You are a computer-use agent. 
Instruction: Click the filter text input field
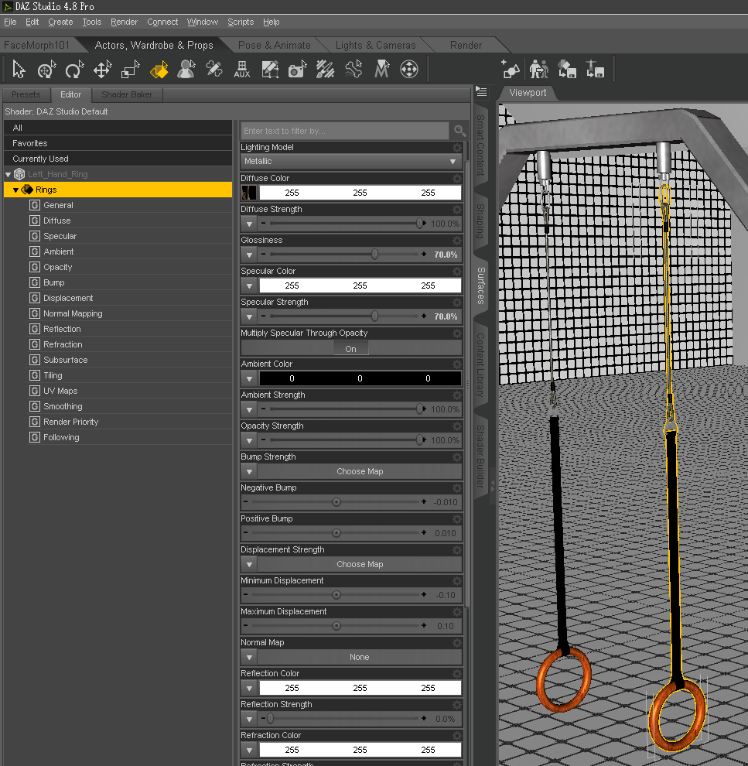click(345, 131)
